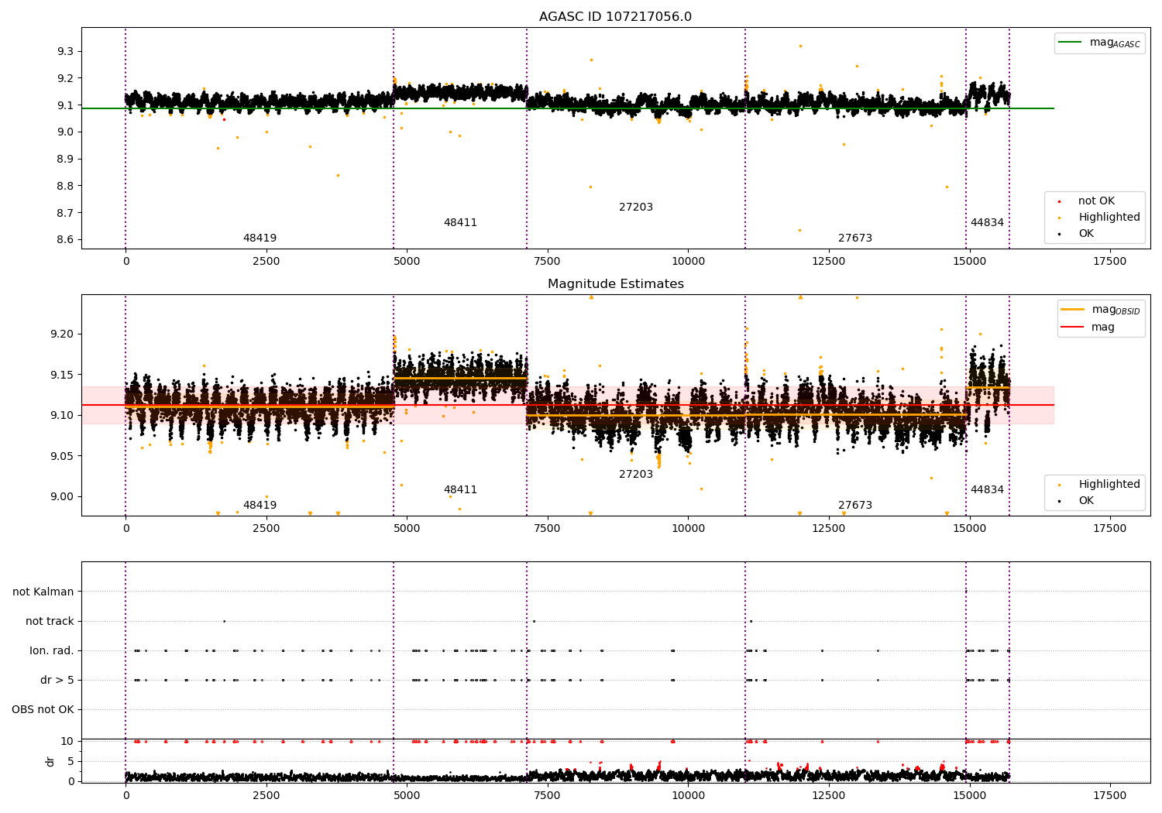This screenshot has height=813, width=1162.
Task: Click y-axis tick 9.15 in middle plot
Action: 62,375
